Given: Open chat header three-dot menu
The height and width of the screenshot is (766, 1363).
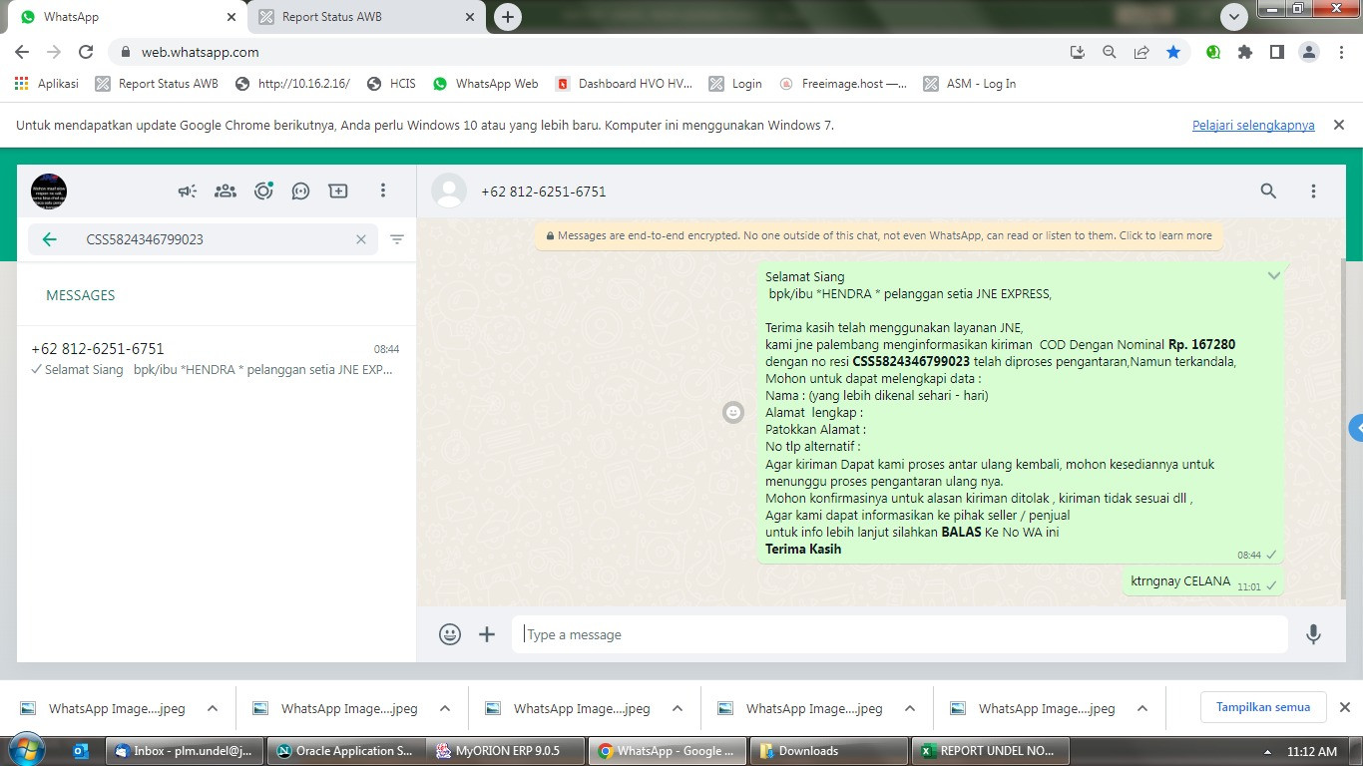Looking at the screenshot, I should (1313, 191).
